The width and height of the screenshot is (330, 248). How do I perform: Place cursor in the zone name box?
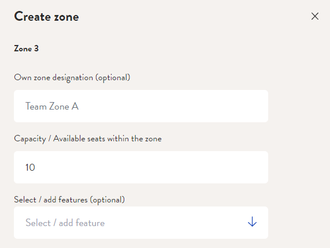141,106
